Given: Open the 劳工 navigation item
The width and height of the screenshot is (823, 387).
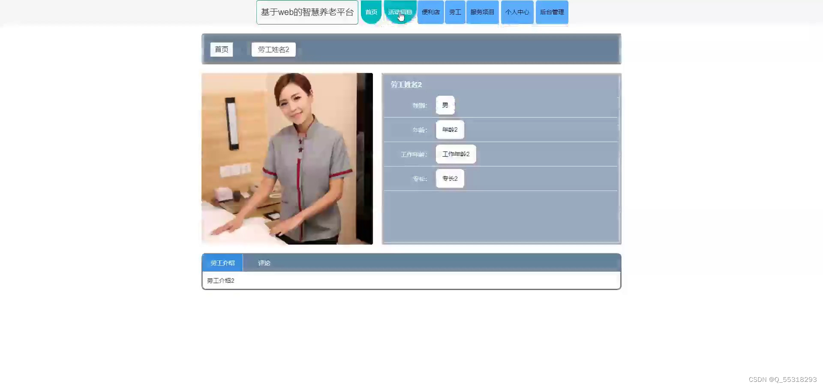Looking at the screenshot, I should pos(455,12).
